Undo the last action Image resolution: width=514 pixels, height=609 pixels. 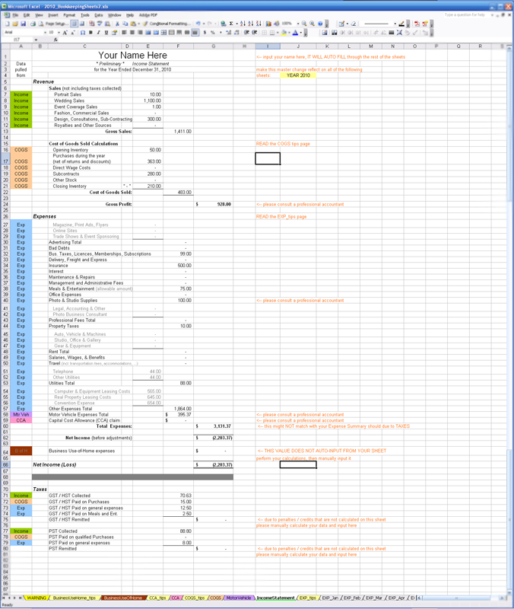tap(198, 24)
